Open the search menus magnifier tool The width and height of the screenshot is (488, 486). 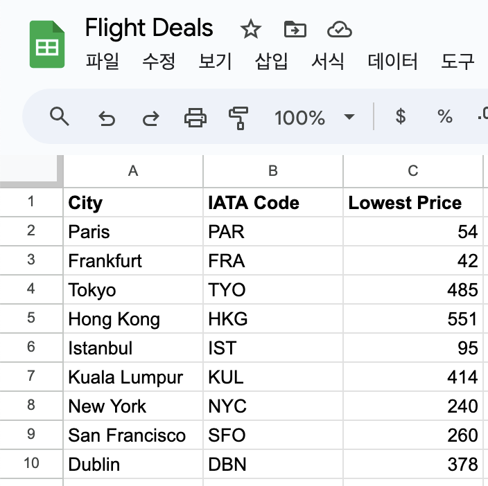(x=60, y=117)
